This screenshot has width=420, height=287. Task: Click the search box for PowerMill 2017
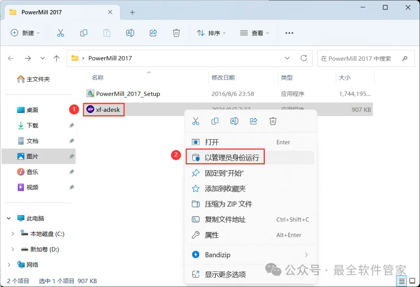[366, 58]
